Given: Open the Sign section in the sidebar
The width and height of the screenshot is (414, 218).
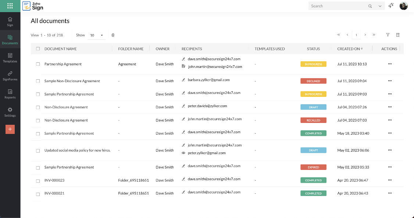Looking at the screenshot, I should 10,21.
